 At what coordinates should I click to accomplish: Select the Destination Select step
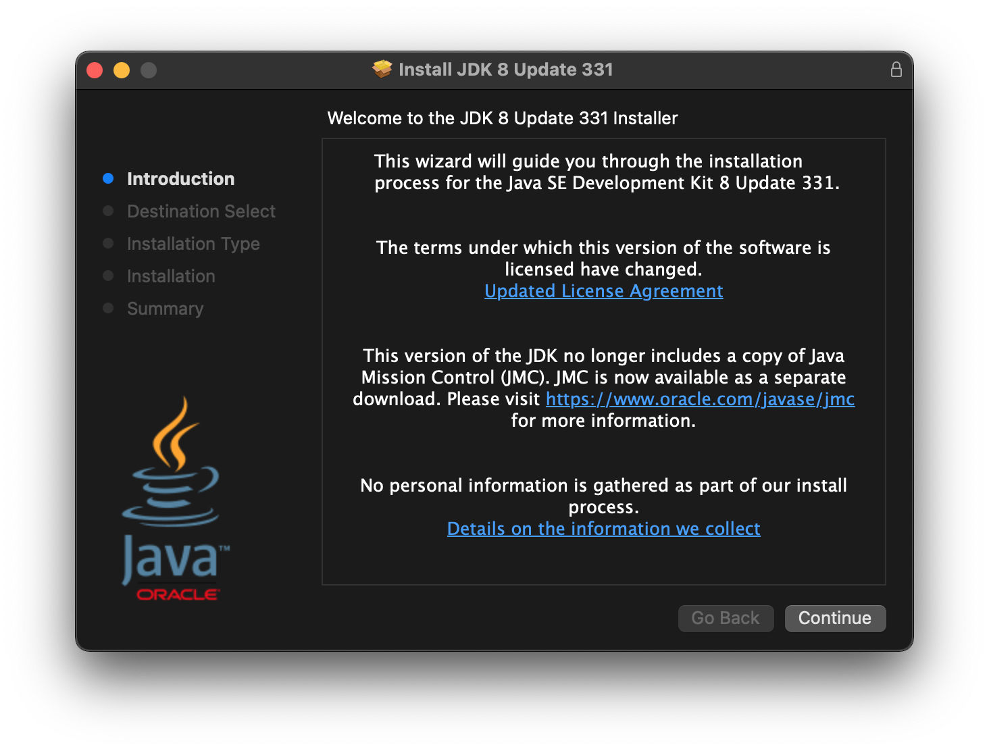coord(201,211)
